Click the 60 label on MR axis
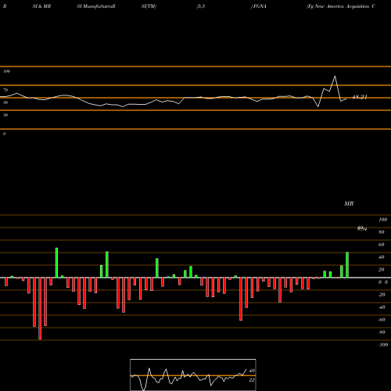This screenshot has width=391, height=391. coord(382,245)
